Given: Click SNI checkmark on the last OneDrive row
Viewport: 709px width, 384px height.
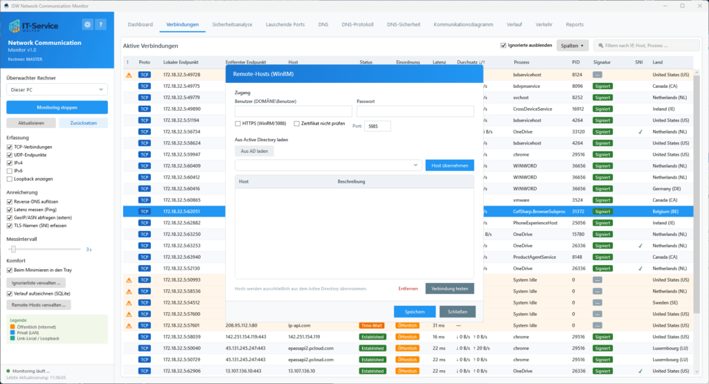Looking at the screenshot, I should coord(640,372).
